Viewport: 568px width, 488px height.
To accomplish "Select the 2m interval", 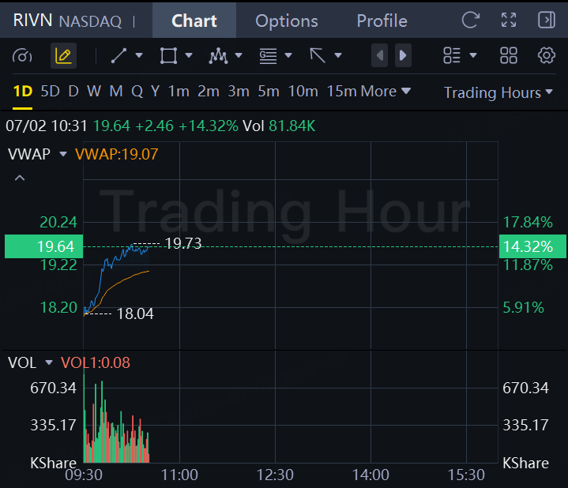I will (209, 92).
